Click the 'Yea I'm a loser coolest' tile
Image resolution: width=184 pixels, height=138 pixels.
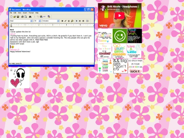point(105,51)
